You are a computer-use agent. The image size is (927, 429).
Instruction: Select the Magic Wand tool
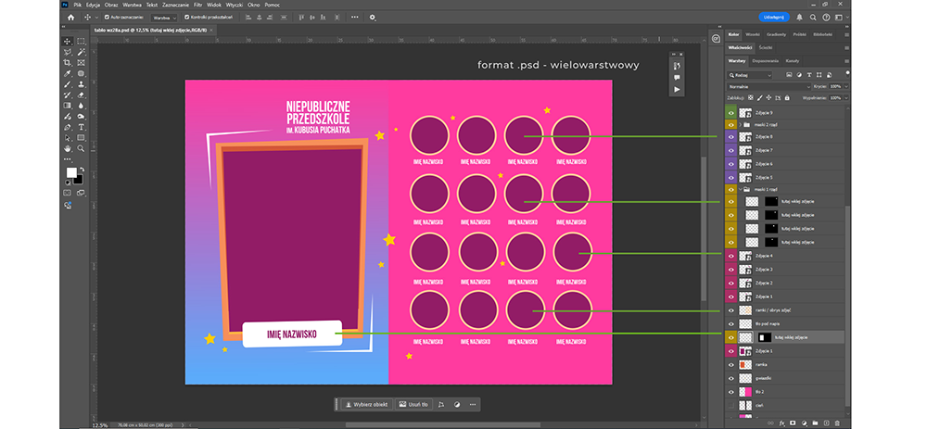click(81, 52)
